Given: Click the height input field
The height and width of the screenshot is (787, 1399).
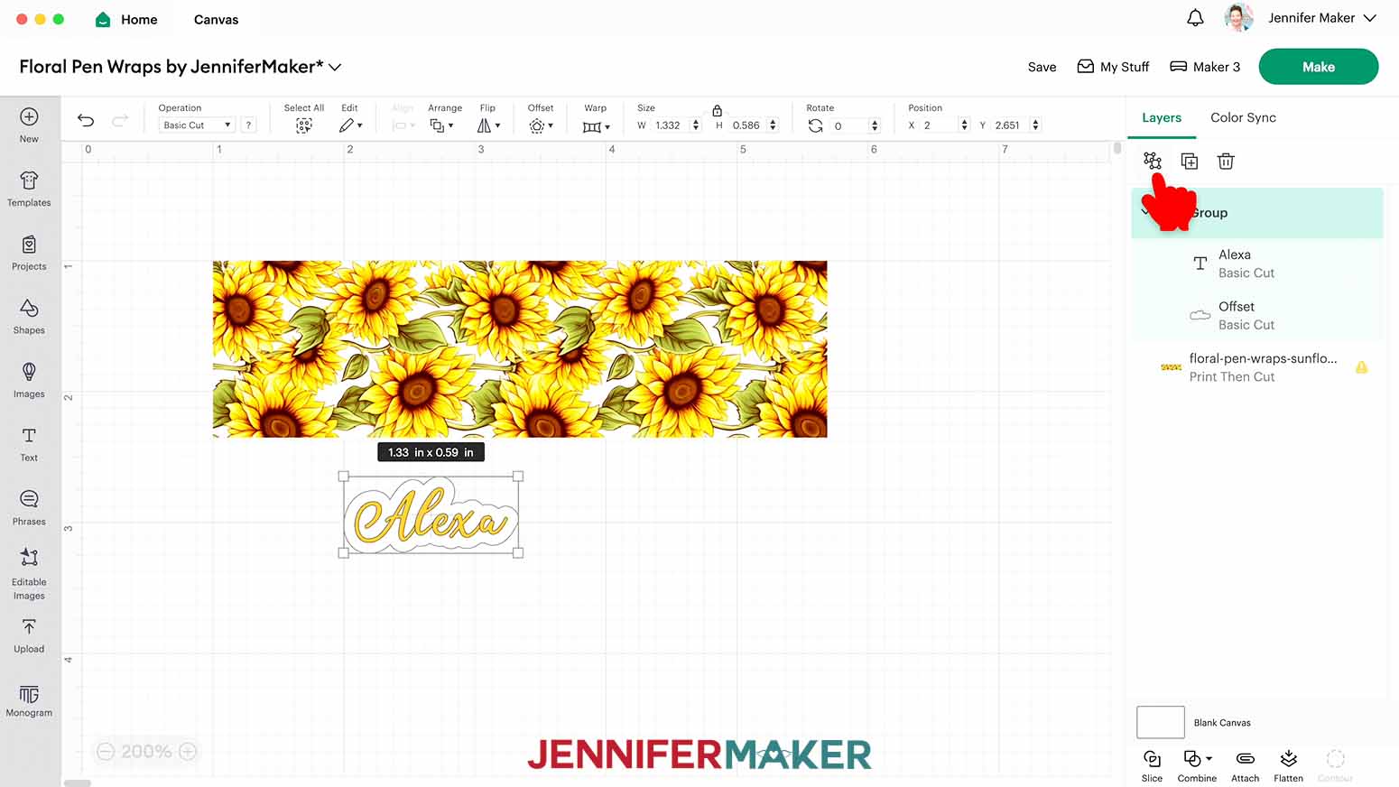Looking at the screenshot, I should 747,125.
